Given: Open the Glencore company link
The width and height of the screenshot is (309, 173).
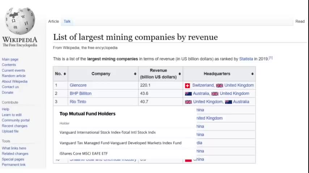Looking at the screenshot, I should (x=78, y=85).
